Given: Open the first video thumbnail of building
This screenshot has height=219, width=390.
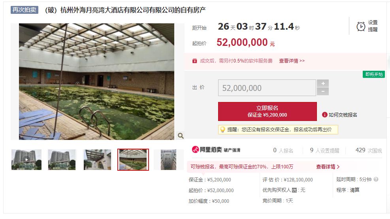Looking at the screenshot, I should 26,160.
